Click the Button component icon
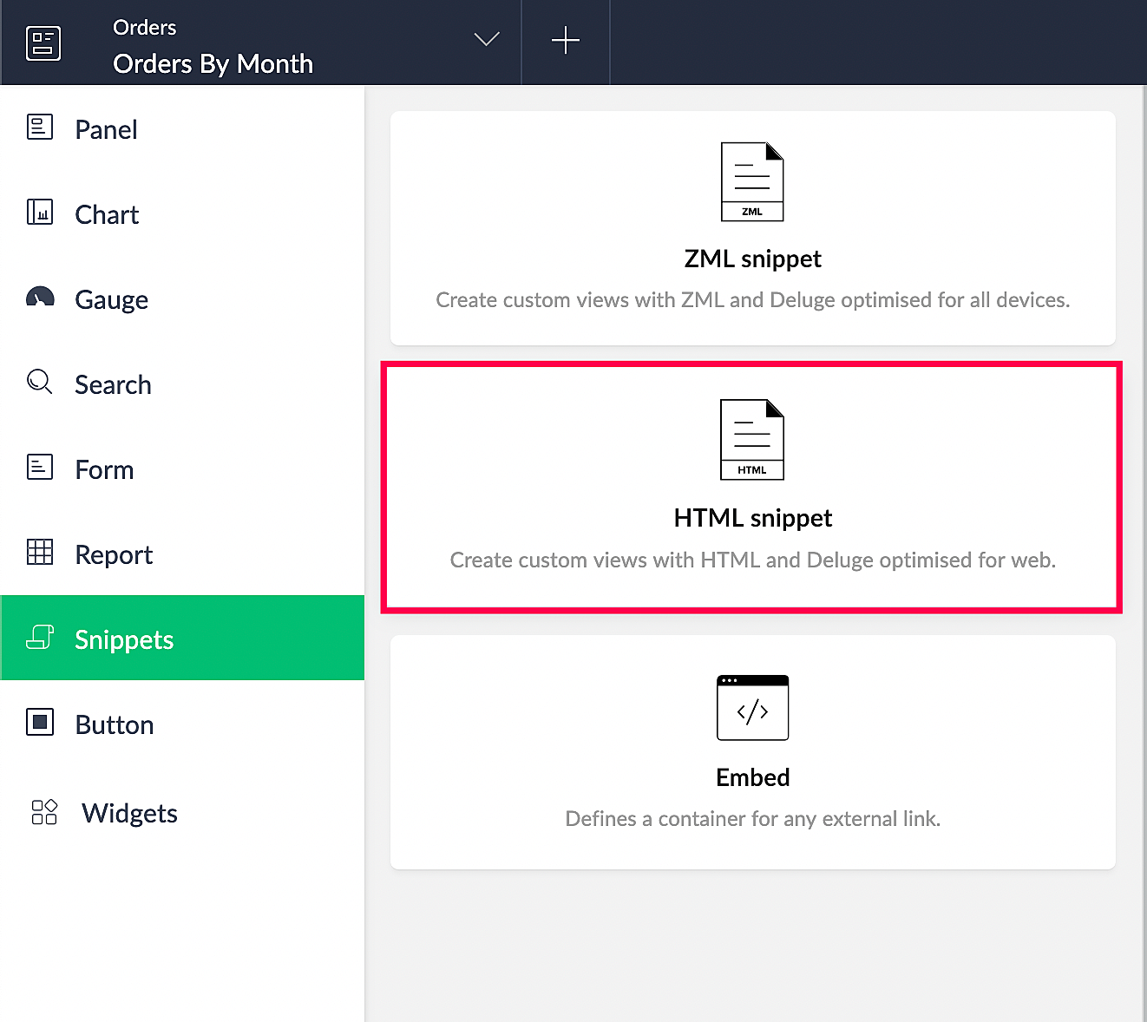This screenshot has height=1022, width=1147. click(40, 722)
